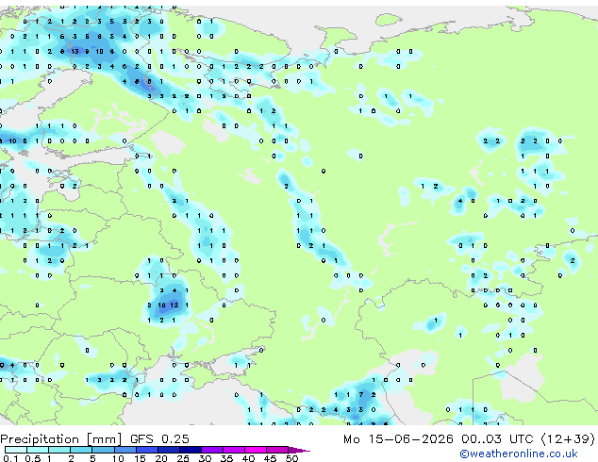Click the '7' precipitation value on the map
Image resolution: width=598 pixels, height=462 pixels.
tap(361, 394)
